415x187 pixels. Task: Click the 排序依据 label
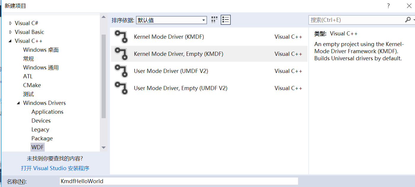(x=123, y=20)
